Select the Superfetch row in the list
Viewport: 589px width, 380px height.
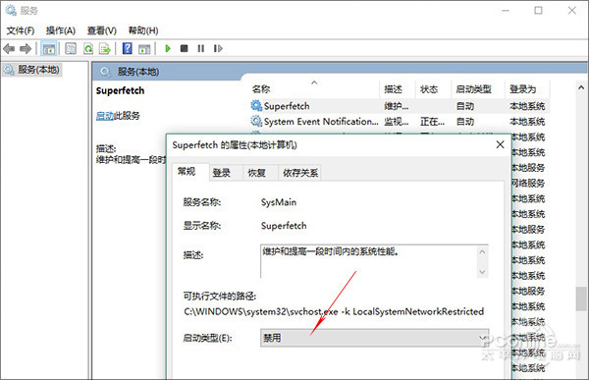400,106
